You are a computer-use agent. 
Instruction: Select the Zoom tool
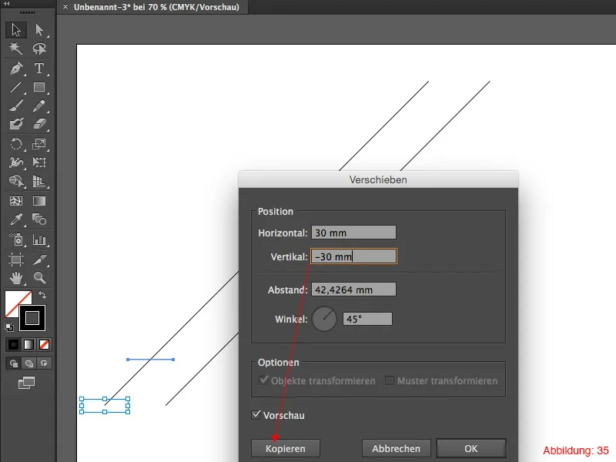39,278
